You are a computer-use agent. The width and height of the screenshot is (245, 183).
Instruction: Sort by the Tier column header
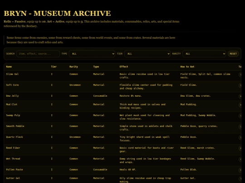click(54, 66)
